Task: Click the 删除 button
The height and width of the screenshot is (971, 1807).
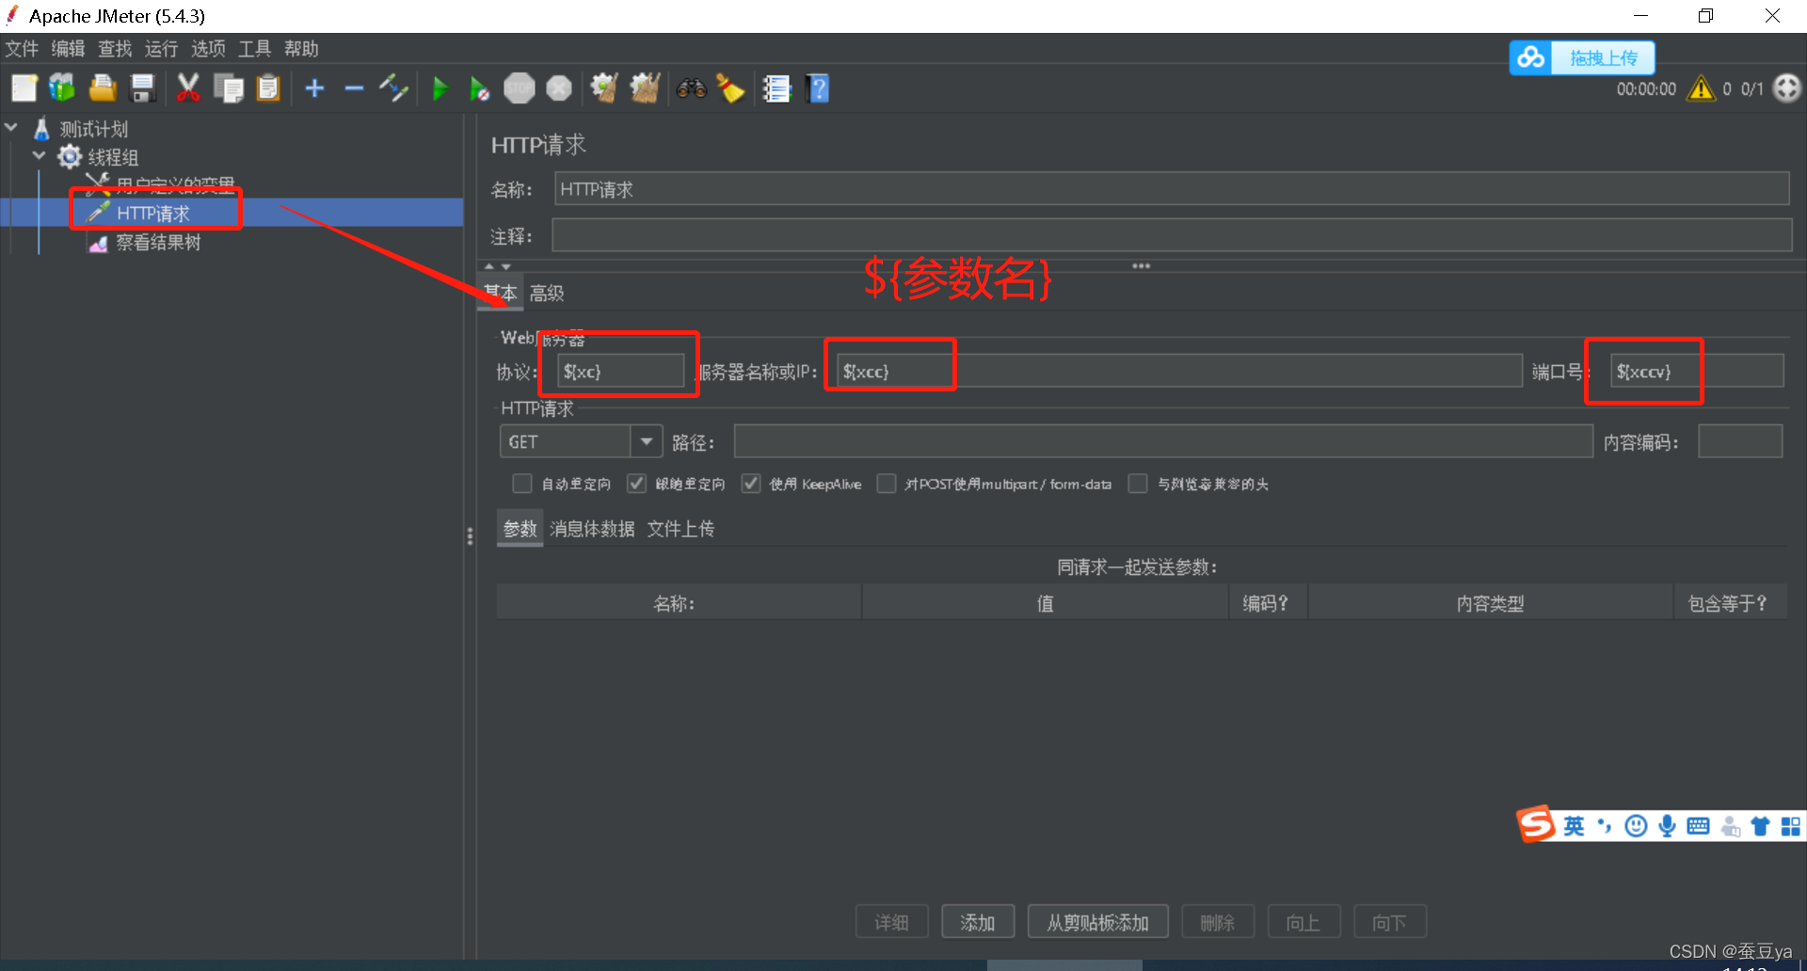Action: 1218,922
